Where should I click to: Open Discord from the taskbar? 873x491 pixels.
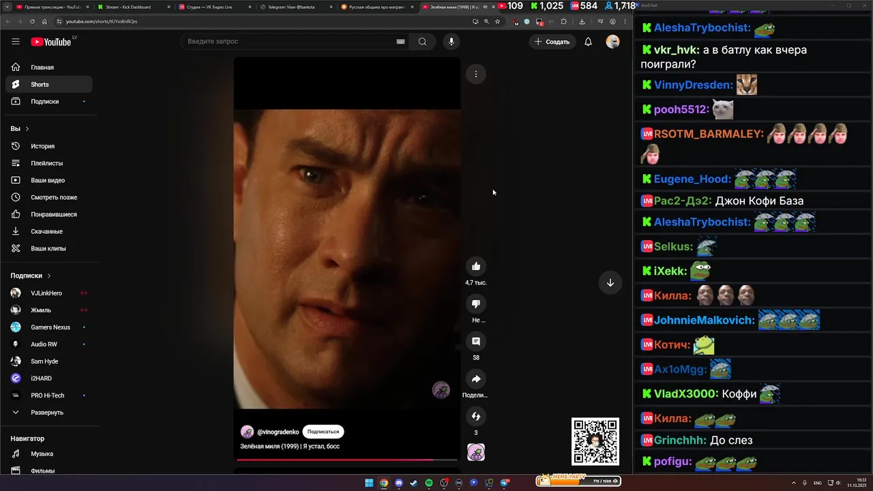[x=399, y=483]
